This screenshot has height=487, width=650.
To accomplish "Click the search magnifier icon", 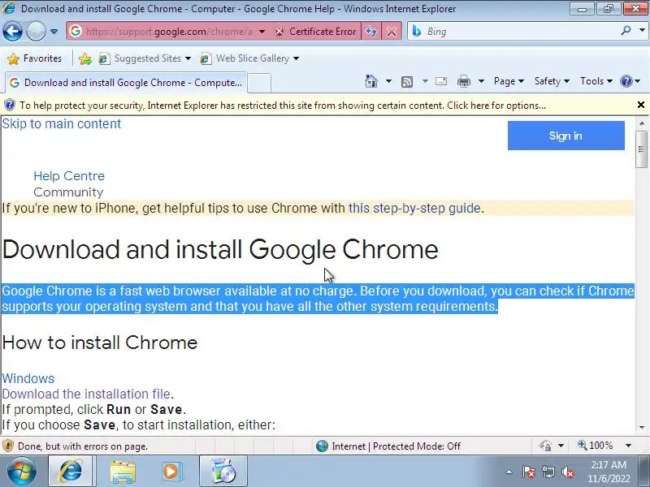I will click(626, 30).
